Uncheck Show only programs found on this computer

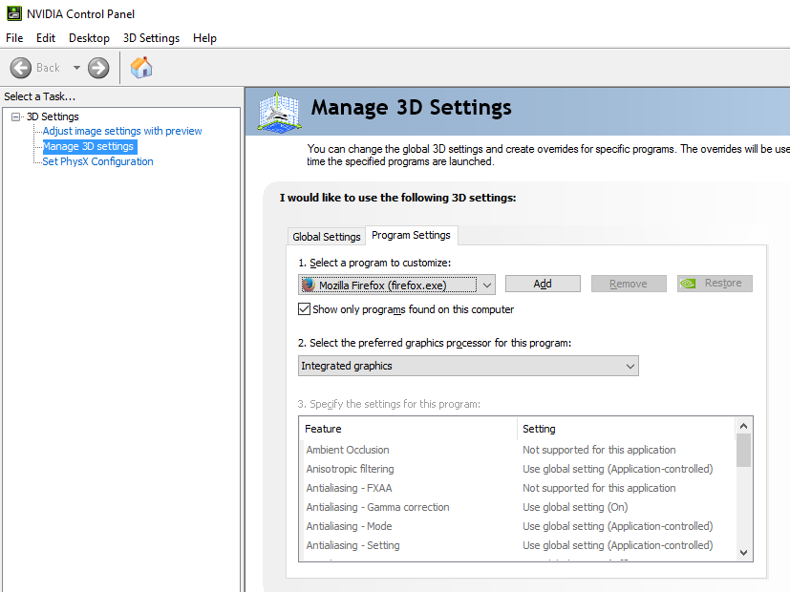(304, 309)
